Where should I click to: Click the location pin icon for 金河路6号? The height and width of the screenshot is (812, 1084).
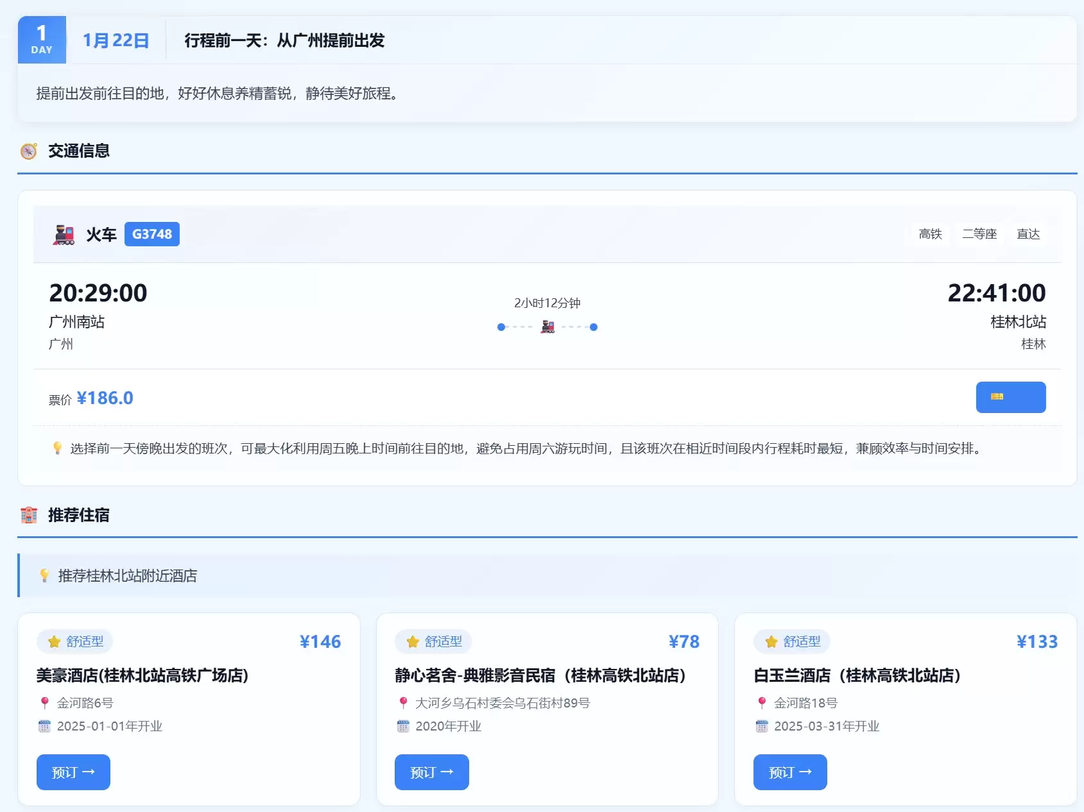click(44, 703)
